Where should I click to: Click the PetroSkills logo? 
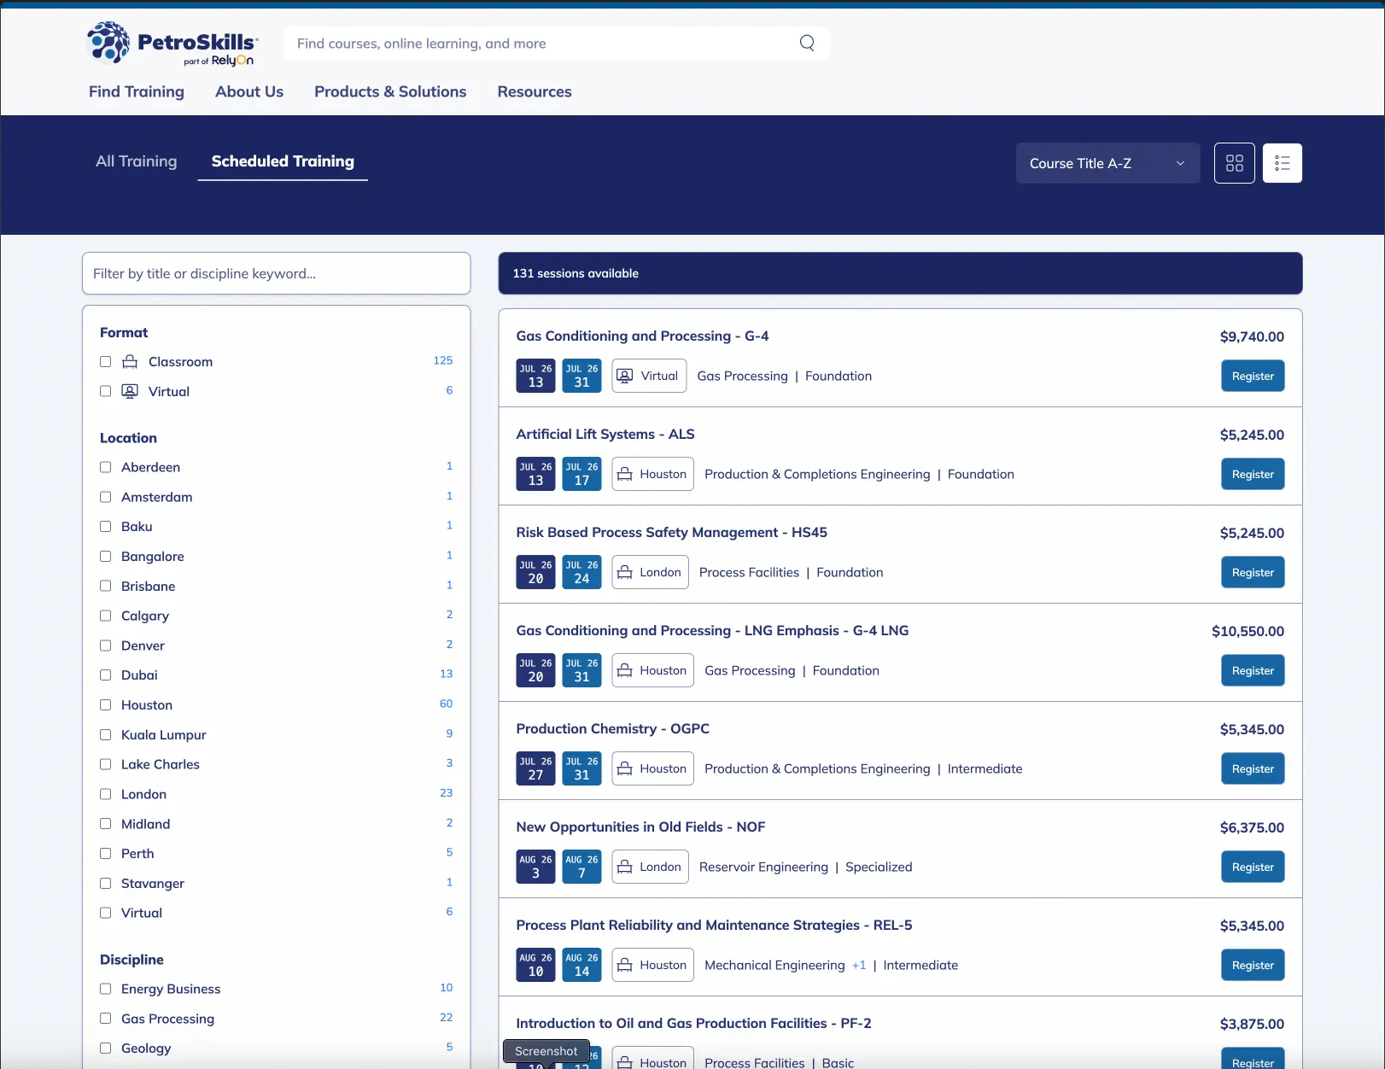(172, 44)
